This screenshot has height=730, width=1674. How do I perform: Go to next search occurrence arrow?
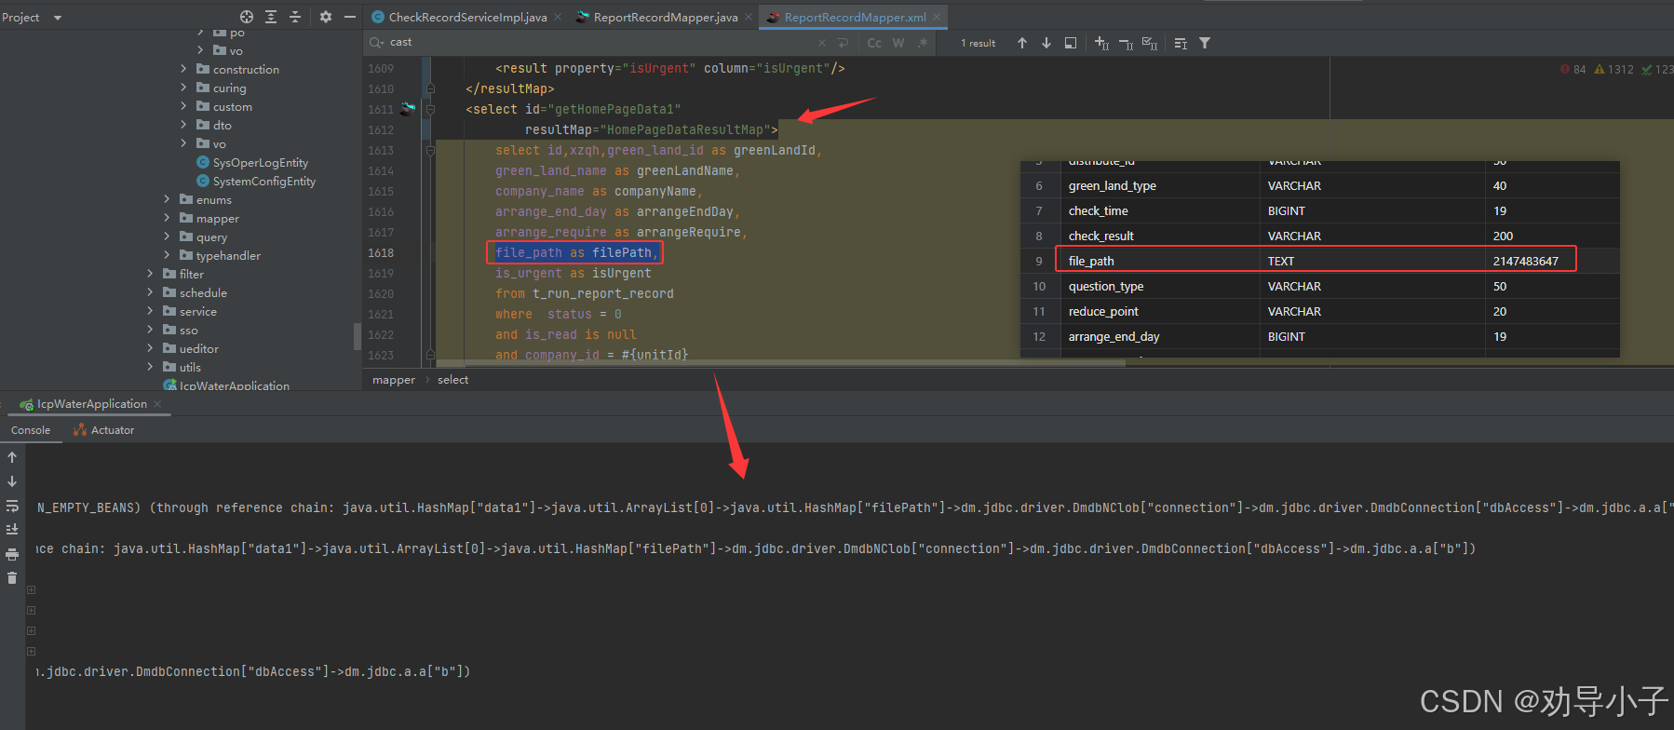pos(1046,43)
